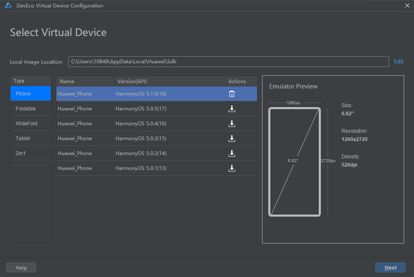Select the HarmonyOS 5.1.0(18) row
Viewport: 414px width, 277px height.
[x=156, y=93]
